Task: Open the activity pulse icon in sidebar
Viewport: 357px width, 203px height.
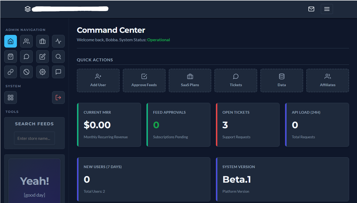Action: (58, 41)
